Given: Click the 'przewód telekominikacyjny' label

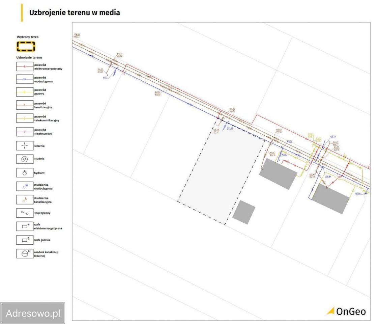Looking at the screenshot, I should (x=47, y=118).
